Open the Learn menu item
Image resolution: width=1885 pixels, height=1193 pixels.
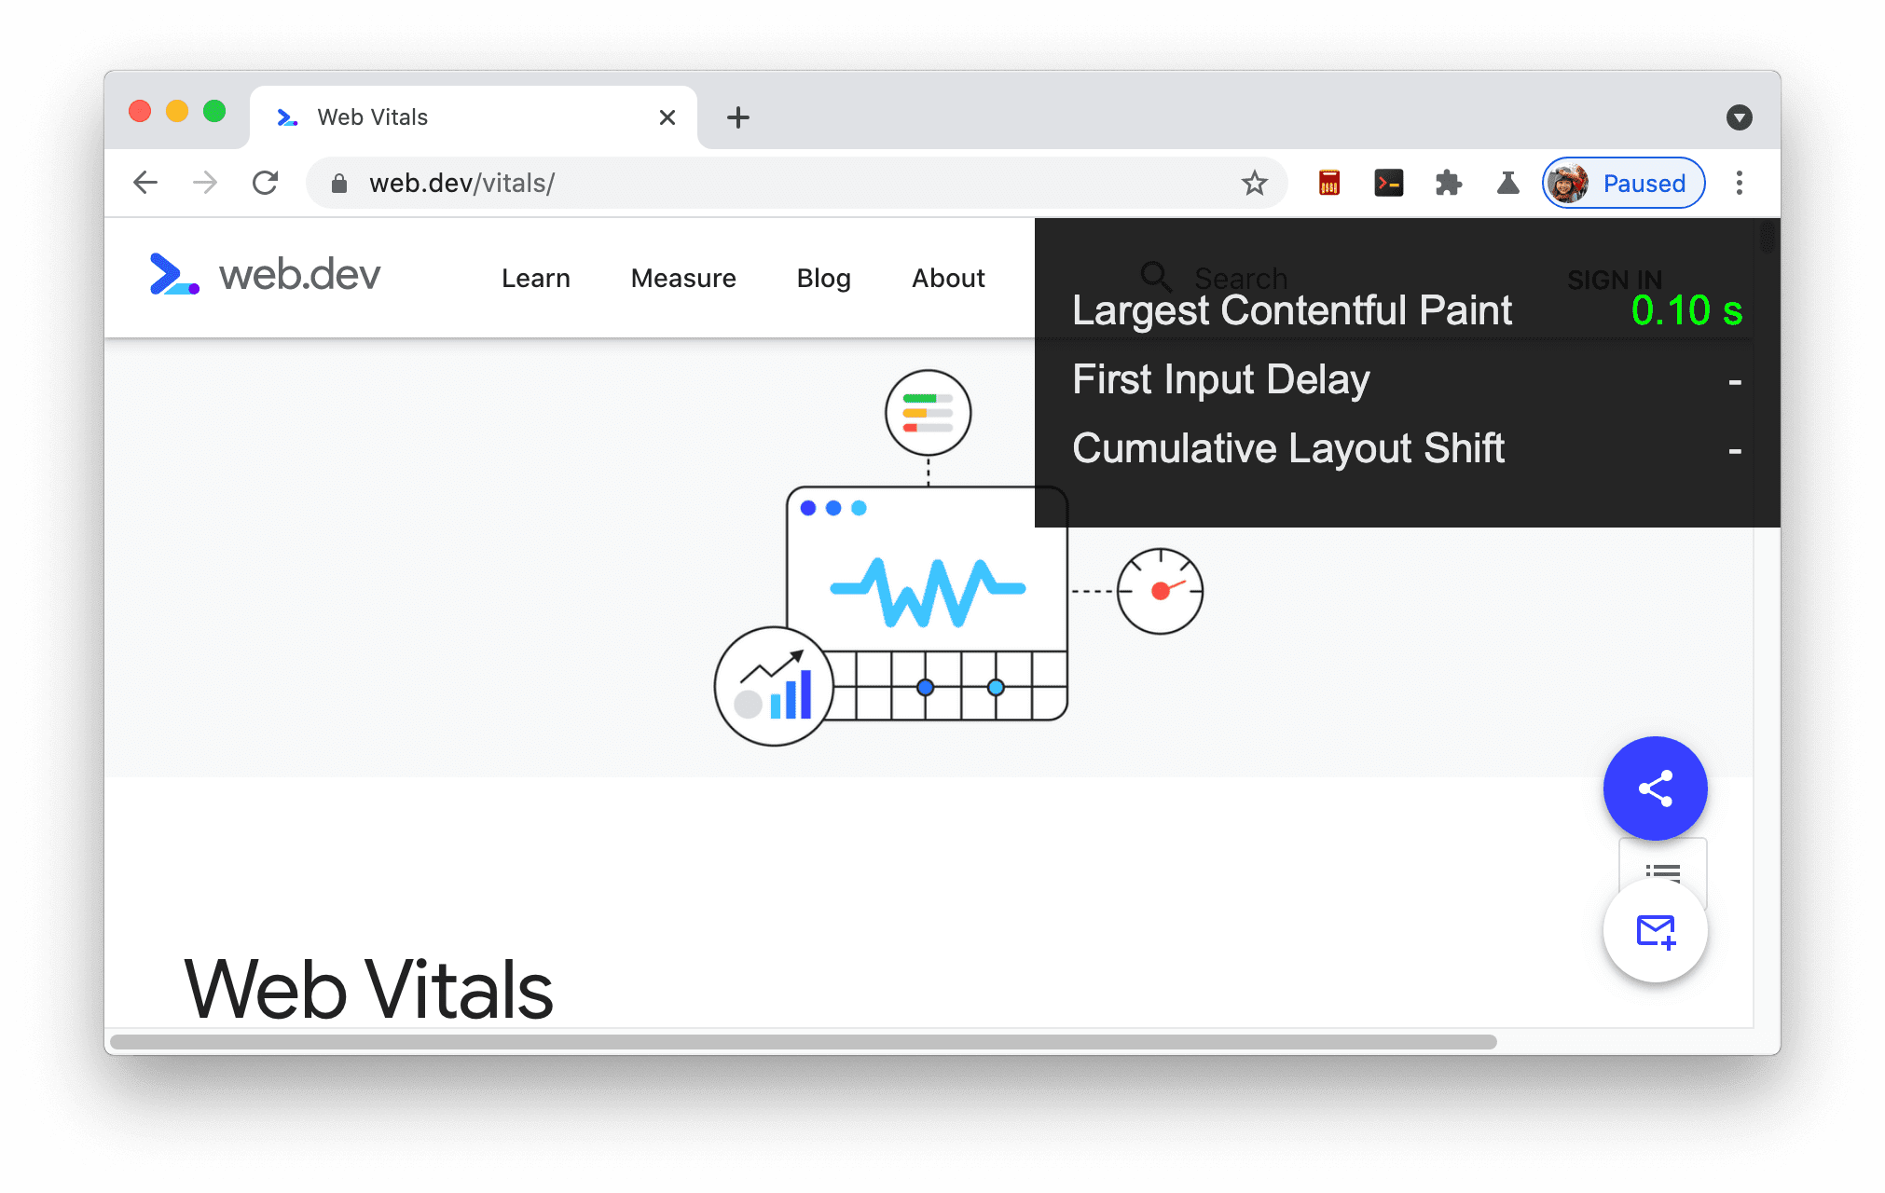coord(536,276)
